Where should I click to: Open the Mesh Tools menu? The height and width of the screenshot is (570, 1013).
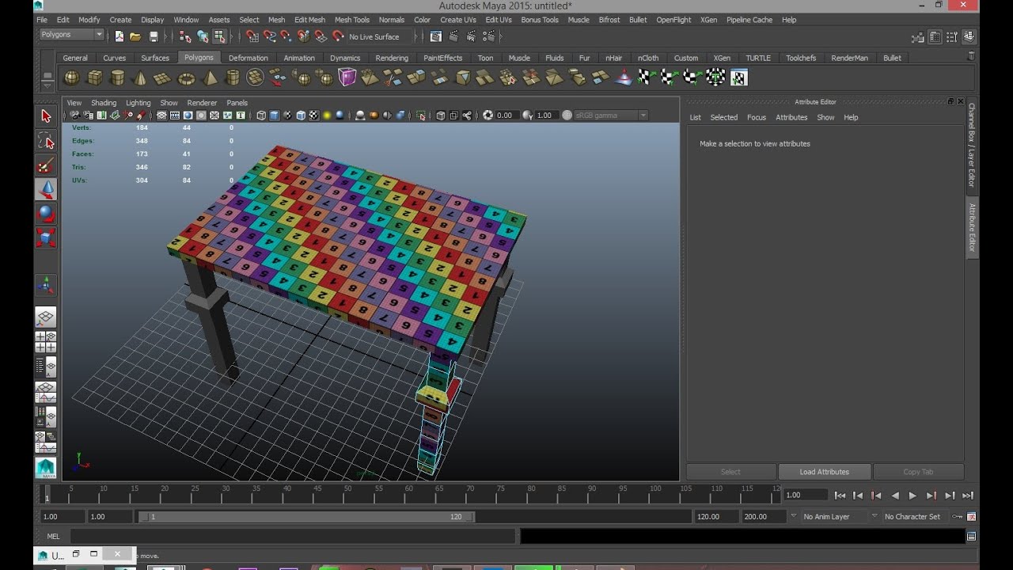click(x=352, y=20)
